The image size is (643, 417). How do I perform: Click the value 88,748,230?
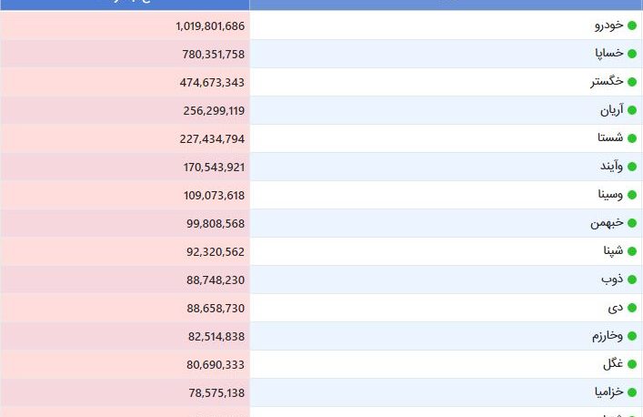(216, 280)
